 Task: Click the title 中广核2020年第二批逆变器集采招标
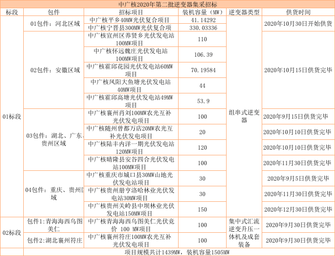[167, 4]
